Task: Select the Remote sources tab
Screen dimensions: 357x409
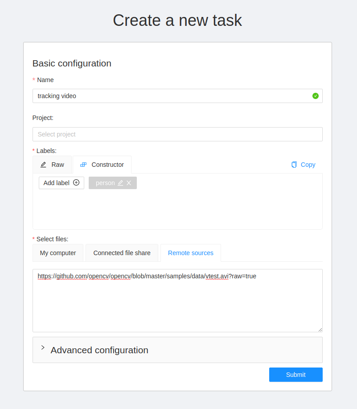Action: (x=190, y=252)
